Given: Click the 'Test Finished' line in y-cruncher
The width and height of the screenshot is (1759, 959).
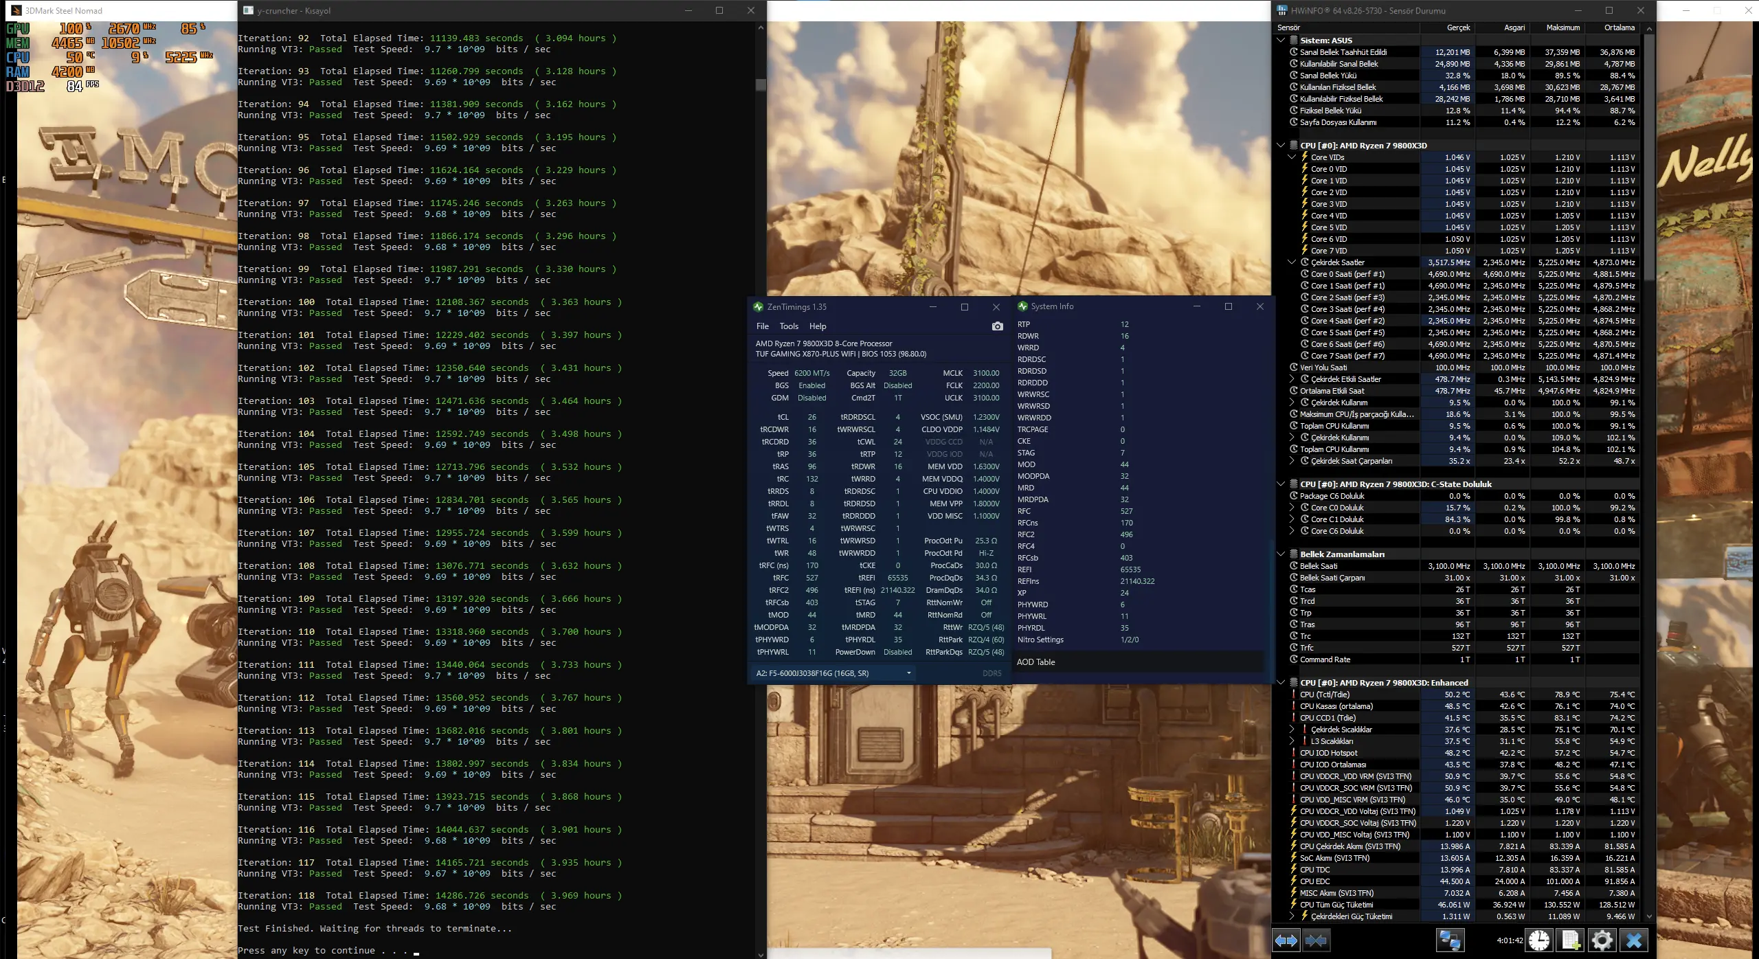Looking at the screenshot, I should pyautogui.click(x=375, y=929).
